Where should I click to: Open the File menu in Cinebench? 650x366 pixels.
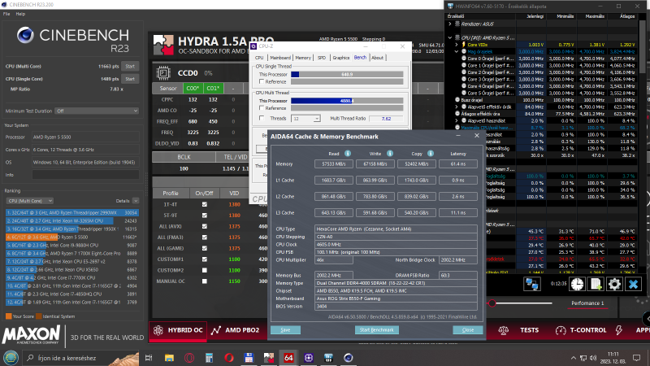click(6, 14)
